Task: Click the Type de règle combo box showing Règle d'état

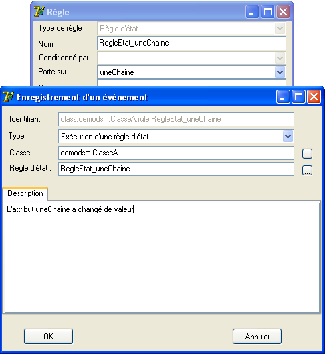Action: [x=191, y=29]
